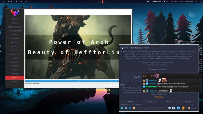Select the Welcome step in installer sidebar
The height and width of the screenshot is (114, 203).
15,19
